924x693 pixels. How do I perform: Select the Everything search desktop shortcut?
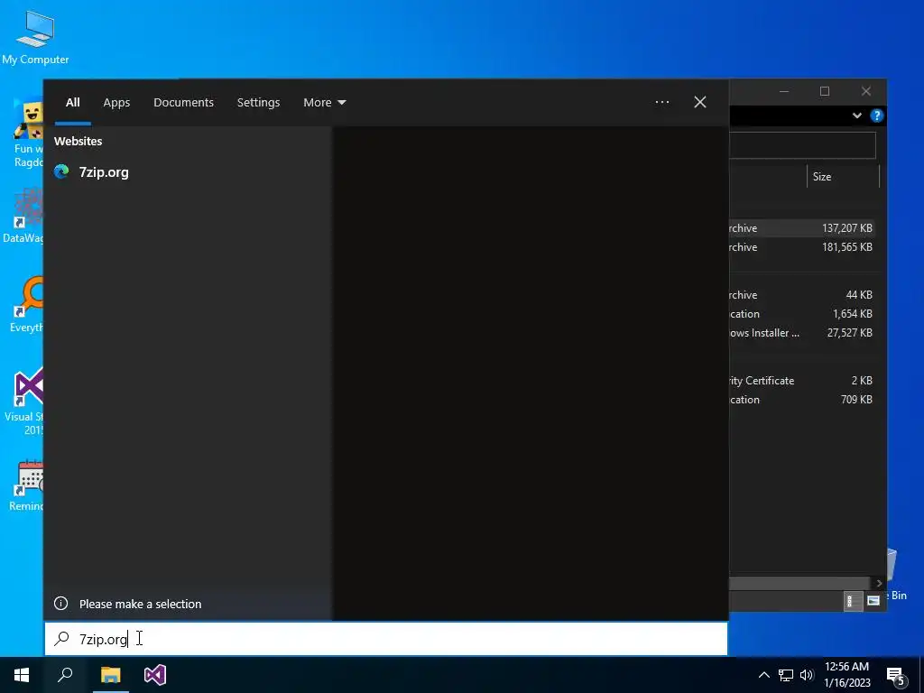coord(26,305)
